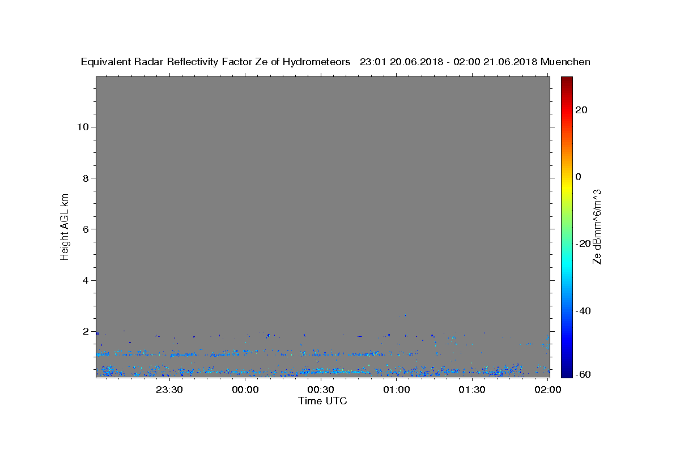680x453 pixels.
Task: Click the 23:30 time tick label
Action: (x=169, y=390)
